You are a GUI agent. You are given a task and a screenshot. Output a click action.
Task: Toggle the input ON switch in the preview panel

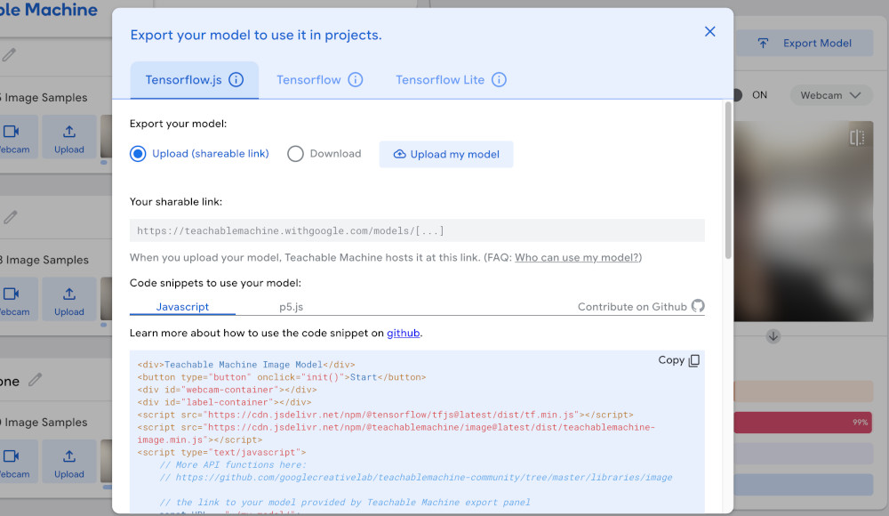pyautogui.click(x=738, y=95)
